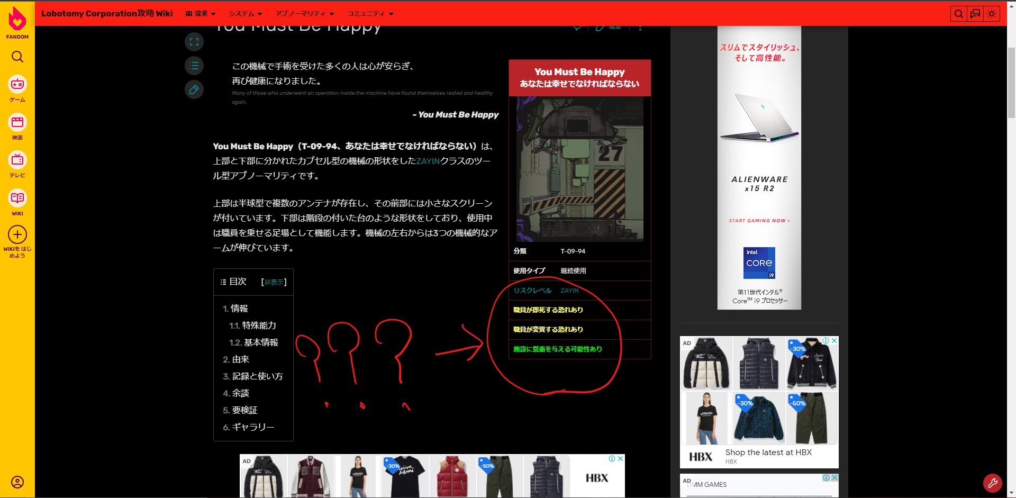This screenshot has height=498, width=1016.
Task: Jump to the 6. ギャラリー section
Action: tap(249, 427)
